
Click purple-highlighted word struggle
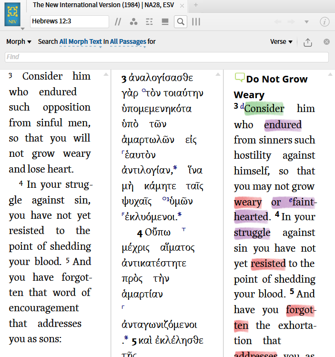252,233
